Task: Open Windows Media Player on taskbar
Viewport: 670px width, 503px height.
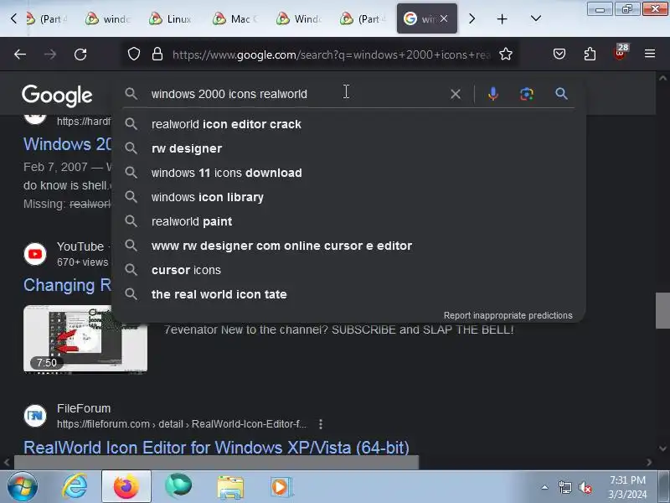Action: pyautogui.click(x=281, y=487)
